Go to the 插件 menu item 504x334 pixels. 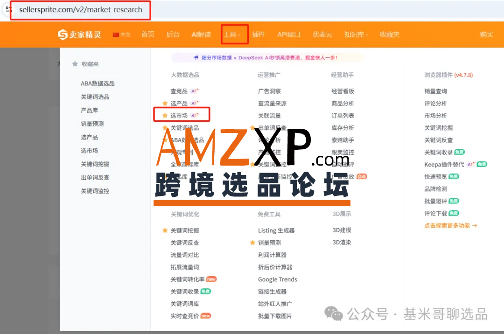click(x=258, y=35)
